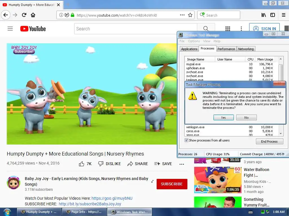Sort processes by Mem Usage column
The height and width of the screenshot is (216, 289).
coord(265,59)
